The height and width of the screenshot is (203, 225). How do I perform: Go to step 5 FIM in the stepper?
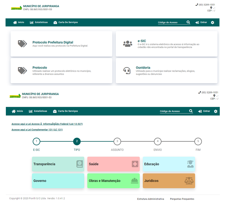198,141
